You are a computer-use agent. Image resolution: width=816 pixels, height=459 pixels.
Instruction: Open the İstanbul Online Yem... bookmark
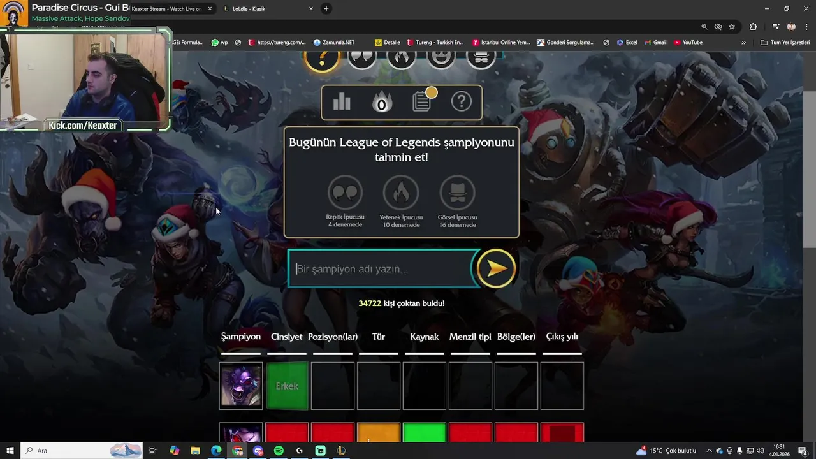[501, 43]
